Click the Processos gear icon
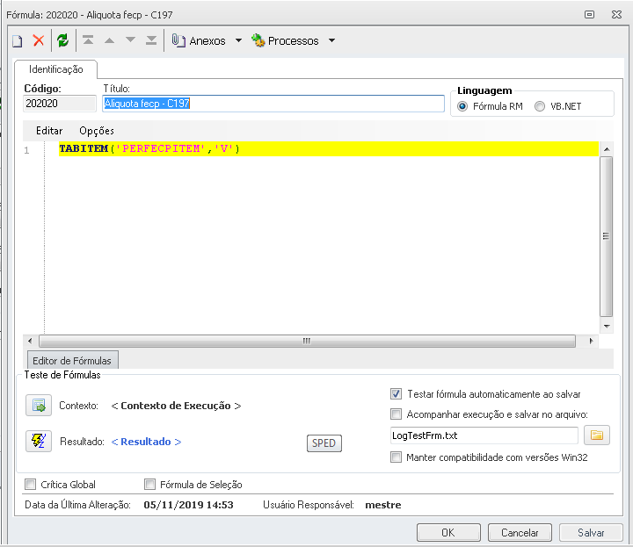This screenshot has width=633, height=547. 258,40
